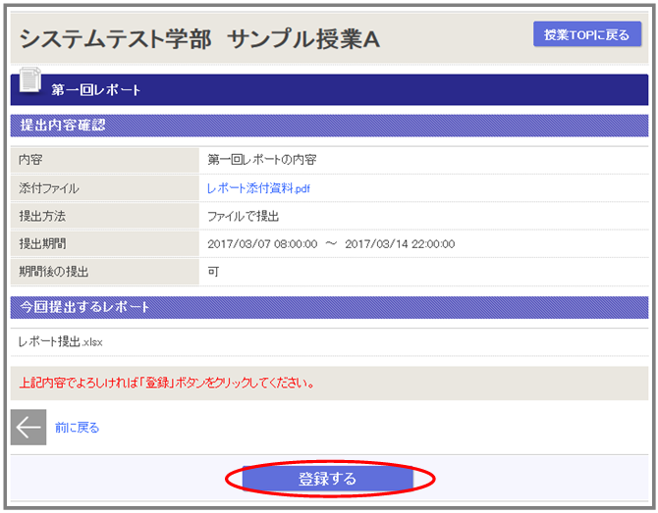
Task: Click the 登録する button
Action: (x=328, y=479)
